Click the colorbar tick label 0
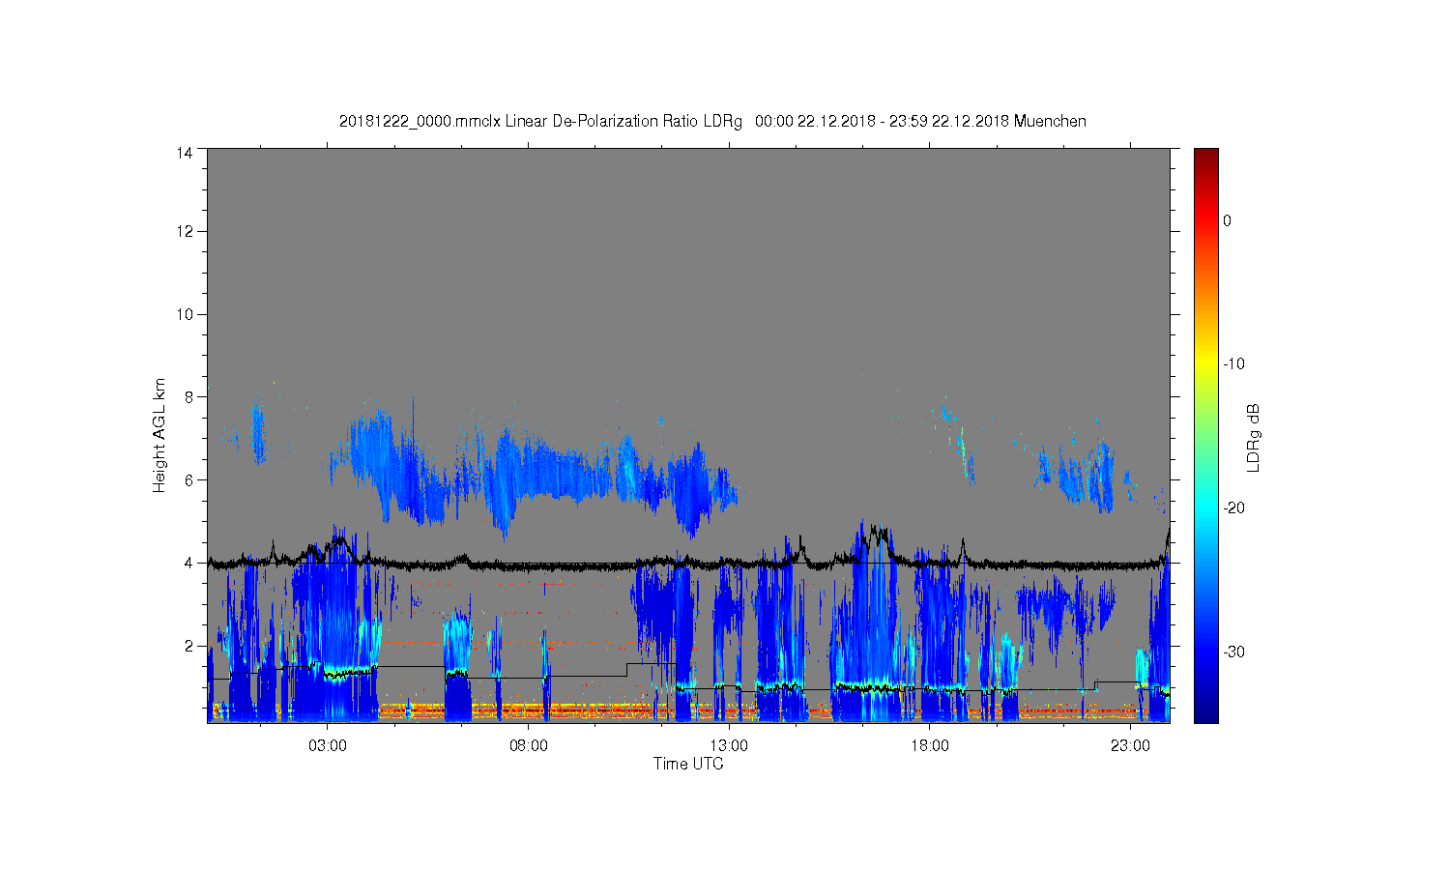Viewport: 1450px width, 870px height. (x=1228, y=220)
